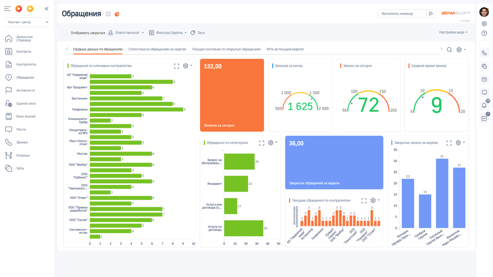
Task: Toggle the hamburger menu icon
Action: tap(7, 9)
